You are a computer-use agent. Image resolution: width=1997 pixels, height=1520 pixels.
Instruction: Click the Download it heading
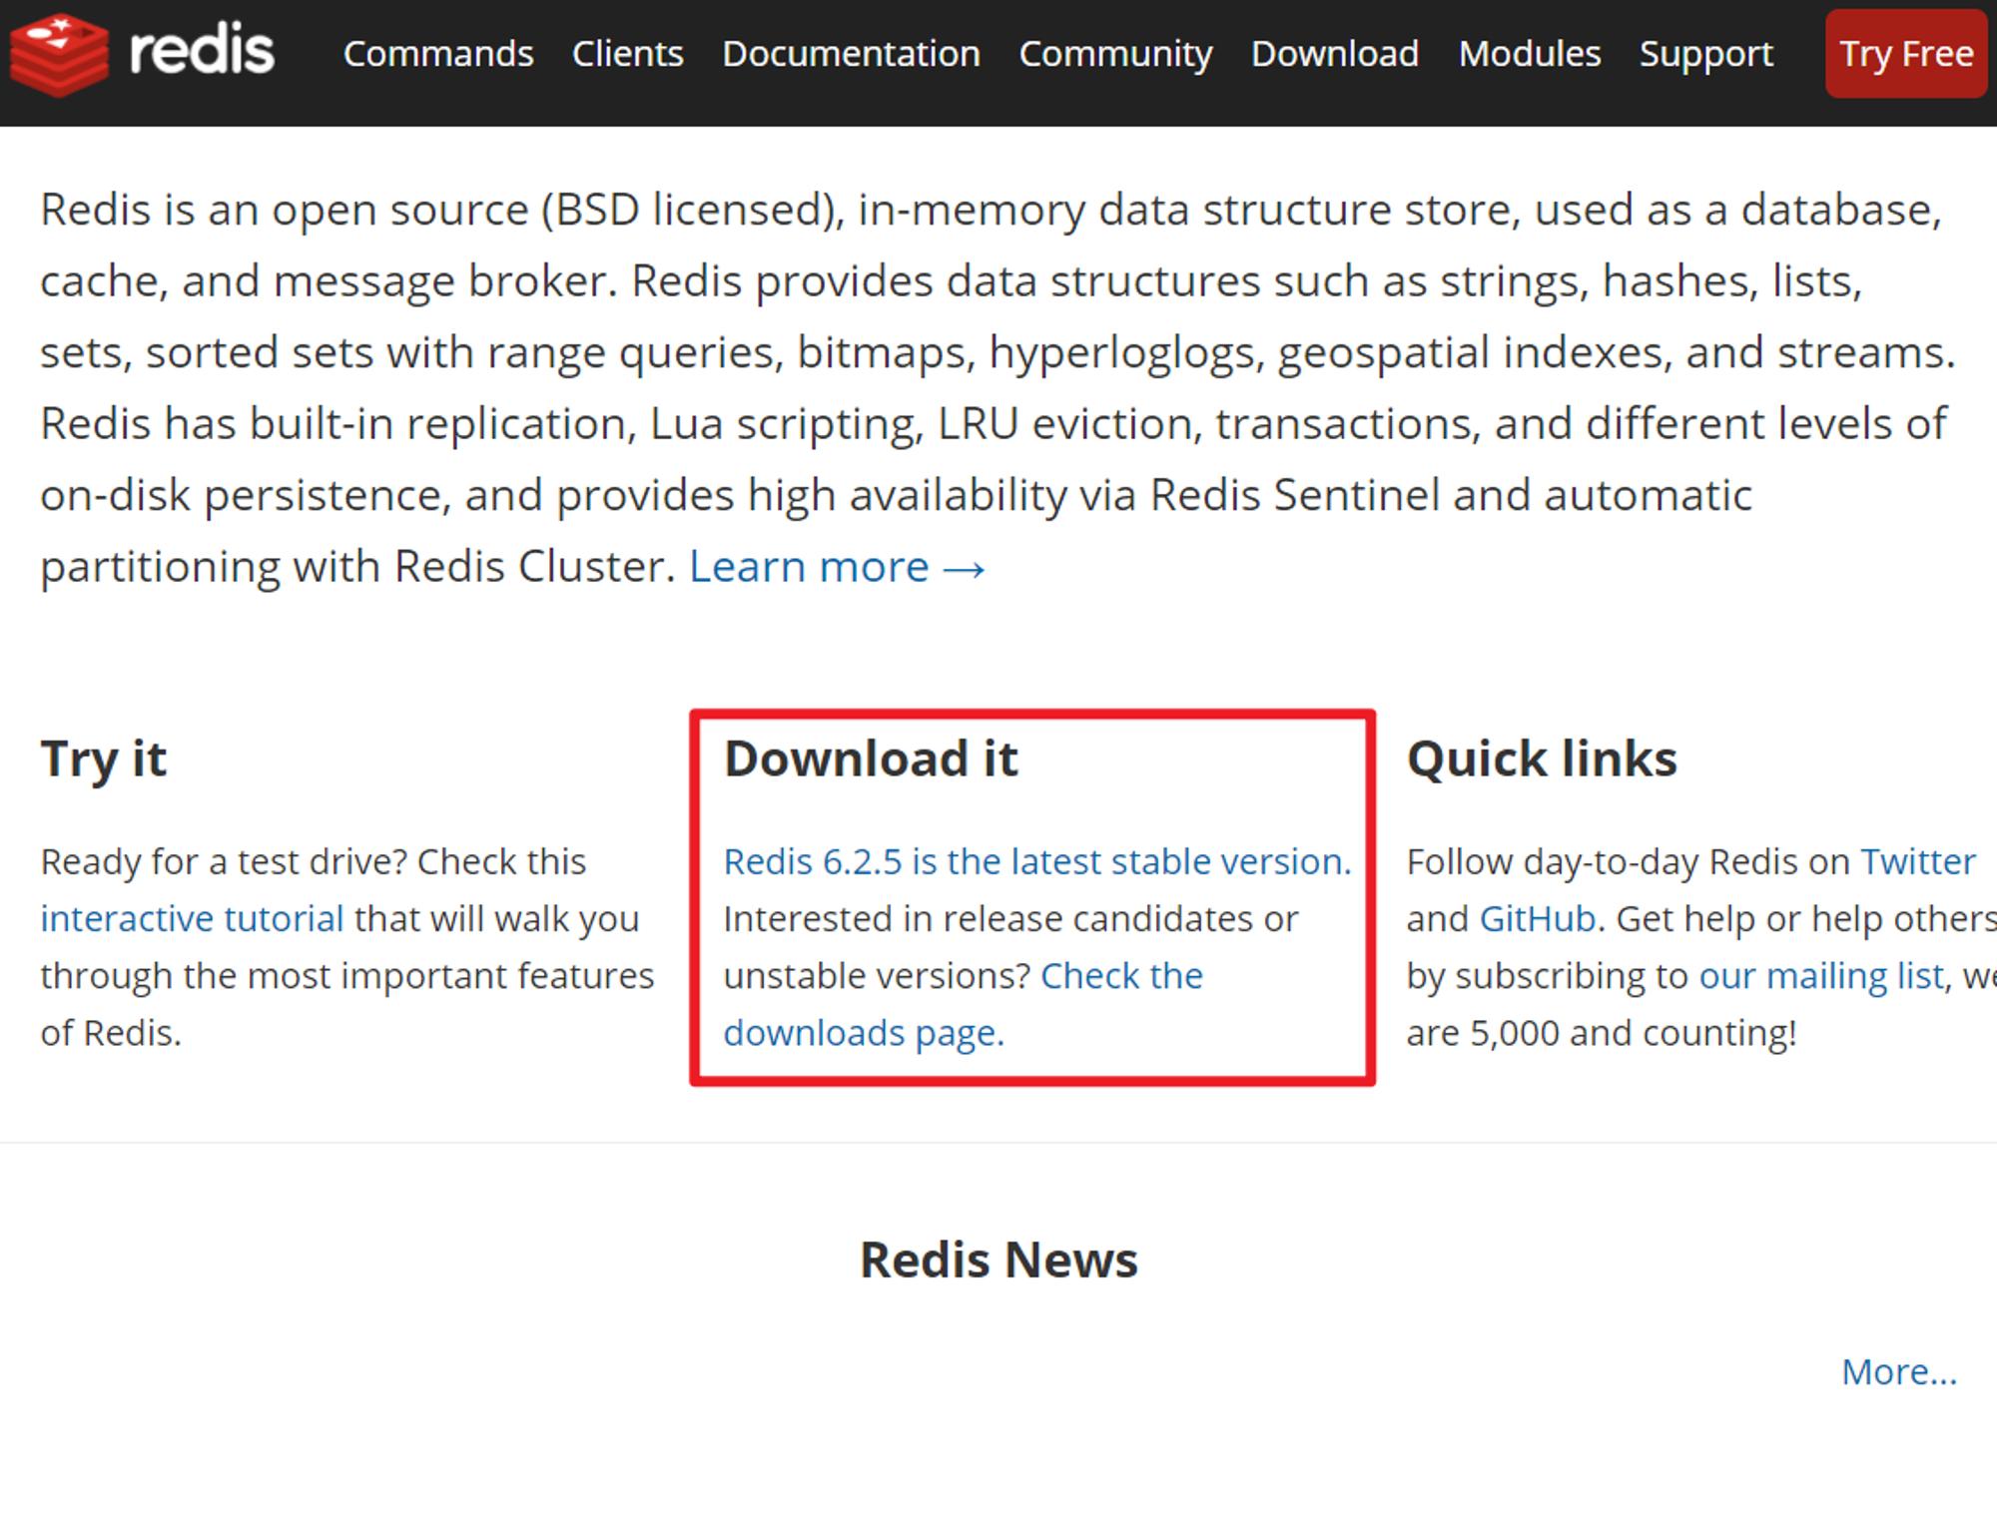click(871, 759)
